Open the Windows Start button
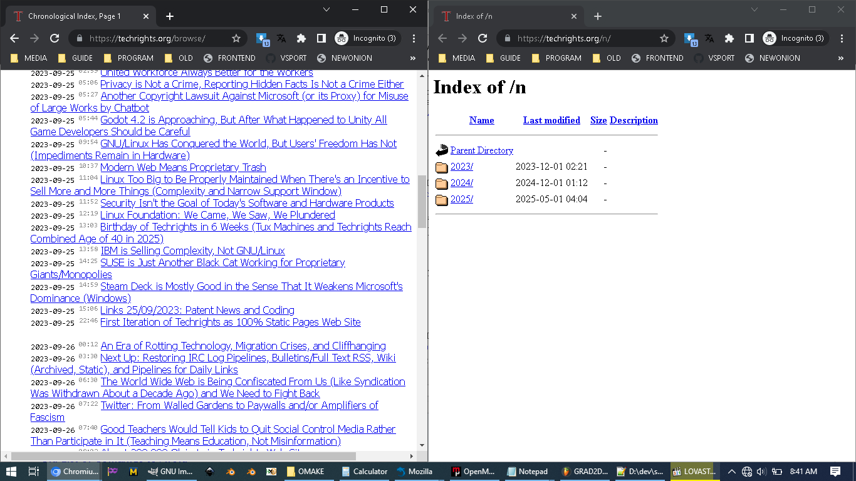 (11, 472)
